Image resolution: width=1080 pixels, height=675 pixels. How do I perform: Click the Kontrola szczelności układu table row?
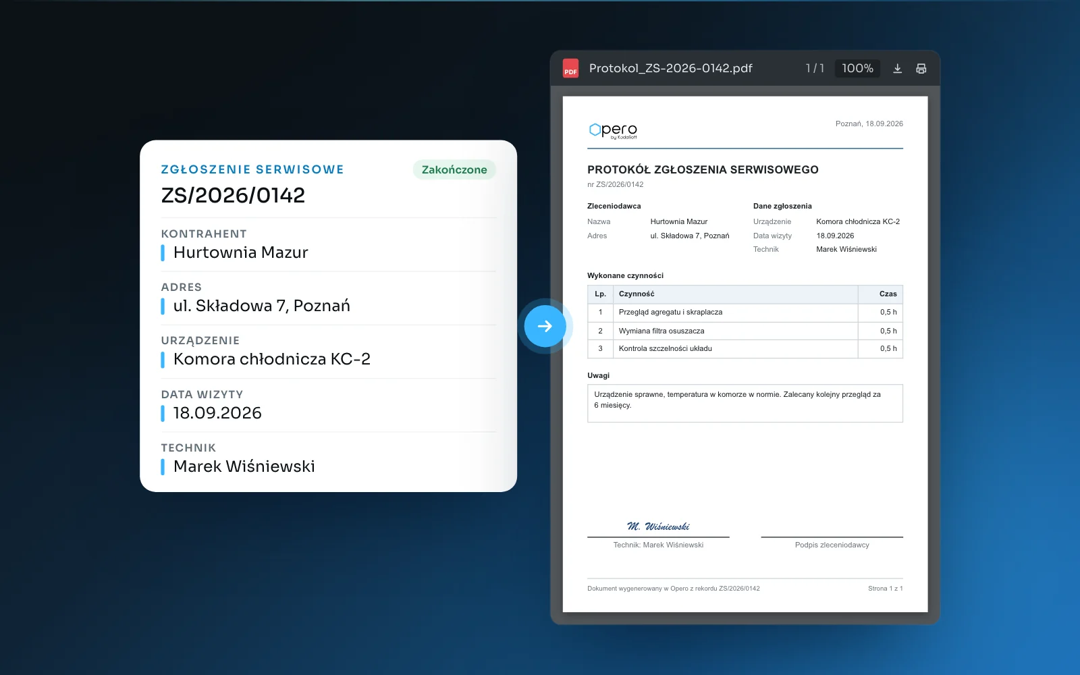745,349
